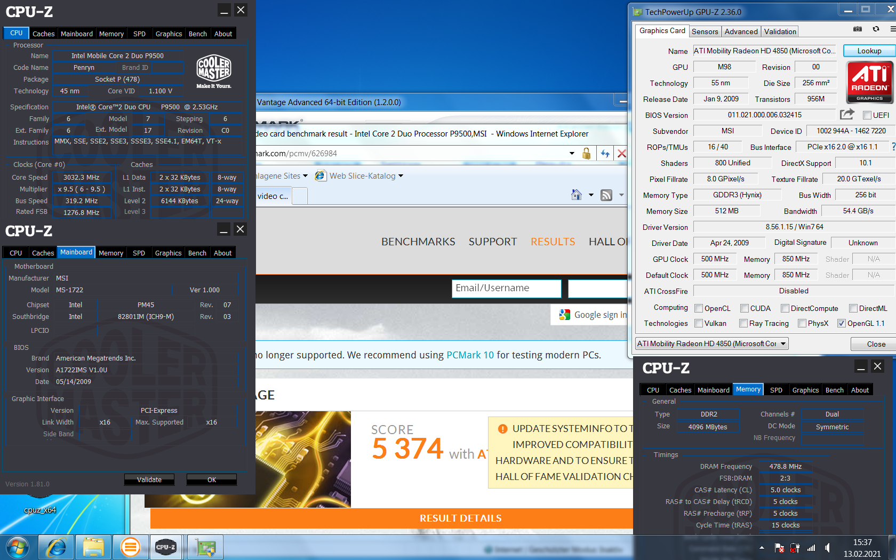Toggle the DirectML checkbox
This screenshot has width=896, height=560.
[x=853, y=308]
